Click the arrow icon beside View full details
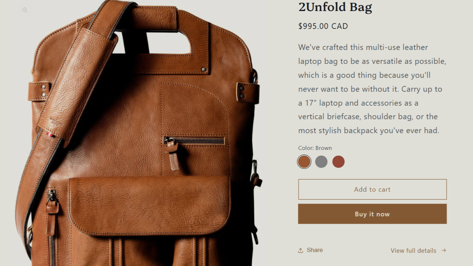 point(444,250)
